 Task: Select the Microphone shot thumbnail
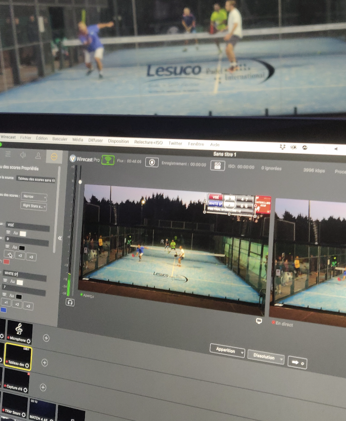(19, 332)
